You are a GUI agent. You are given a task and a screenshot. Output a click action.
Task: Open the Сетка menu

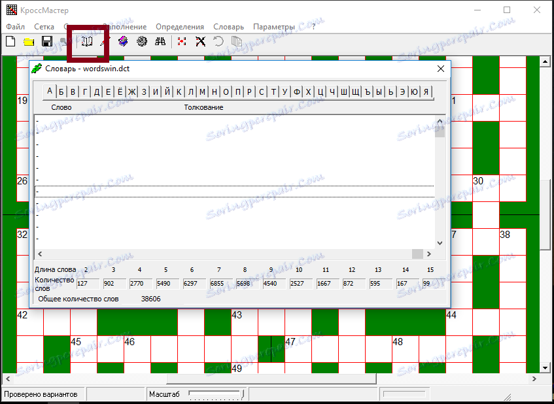[44, 27]
